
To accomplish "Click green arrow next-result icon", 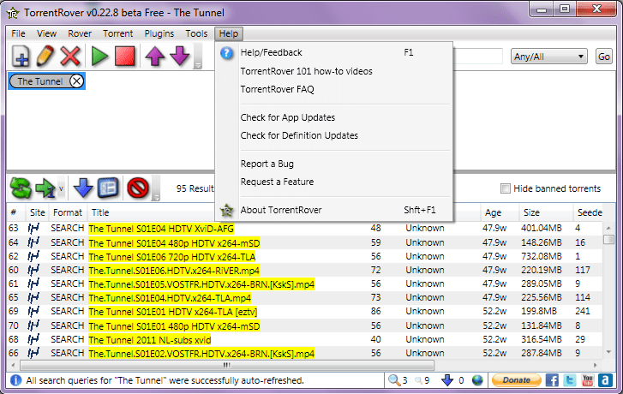I will [x=45, y=188].
